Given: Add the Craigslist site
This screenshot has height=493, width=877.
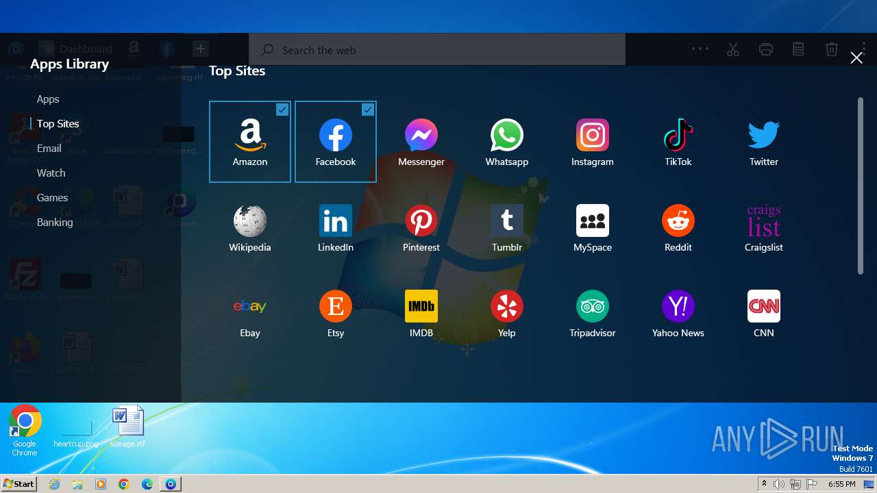Looking at the screenshot, I should click(764, 227).
